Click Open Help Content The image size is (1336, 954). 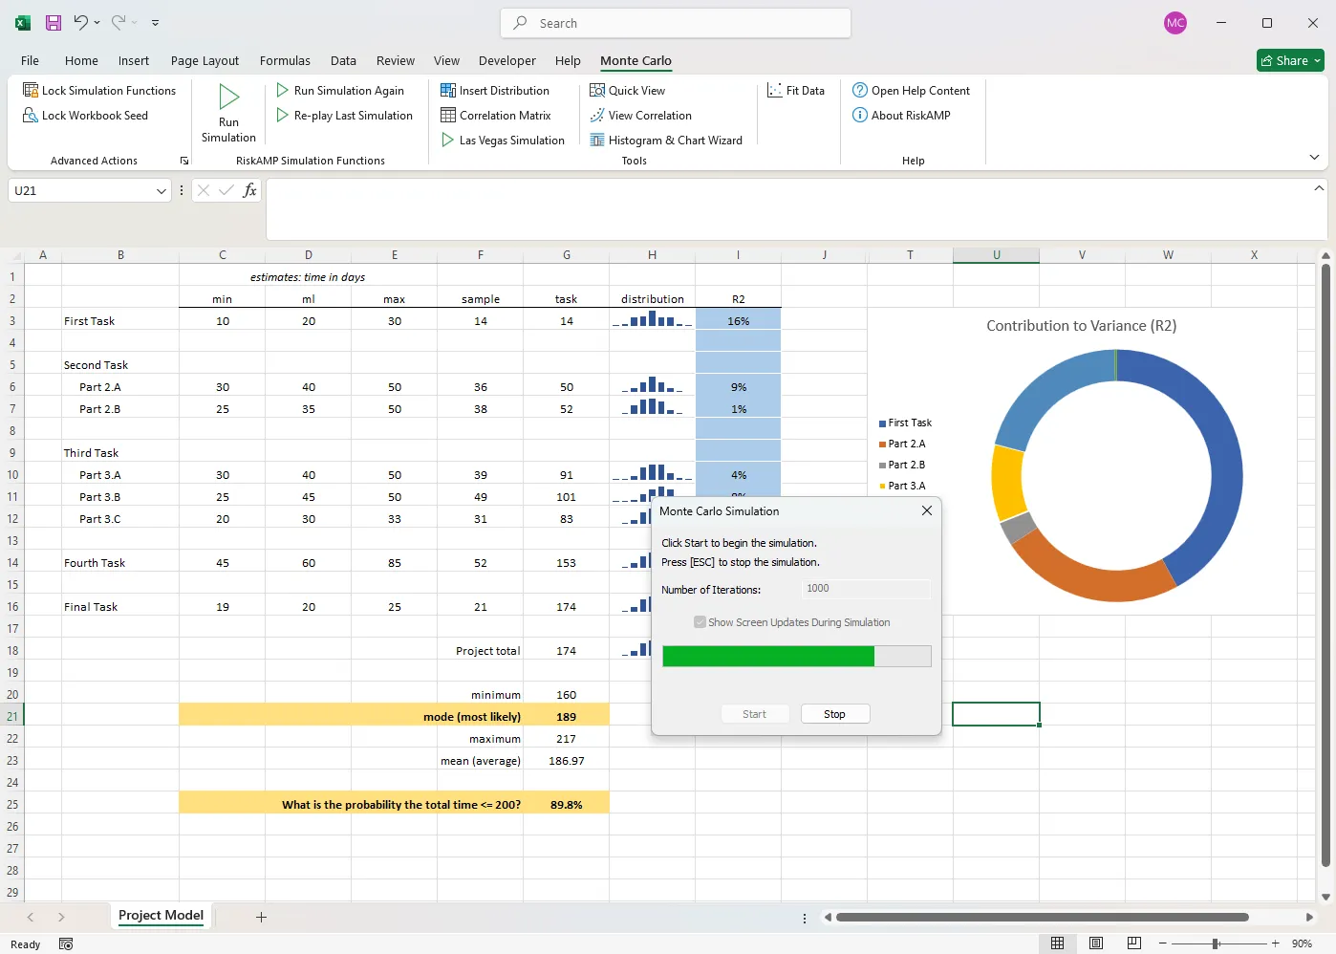912,90
